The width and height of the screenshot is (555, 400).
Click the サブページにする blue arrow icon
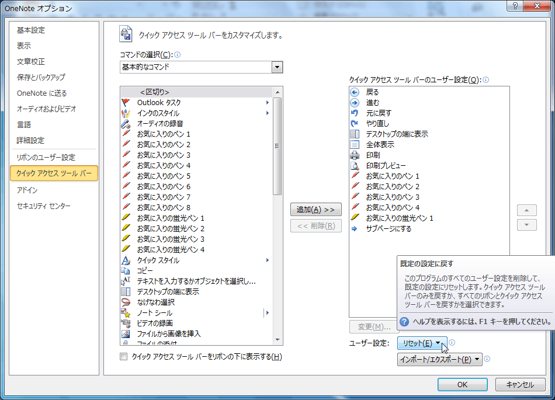point(354,229)
